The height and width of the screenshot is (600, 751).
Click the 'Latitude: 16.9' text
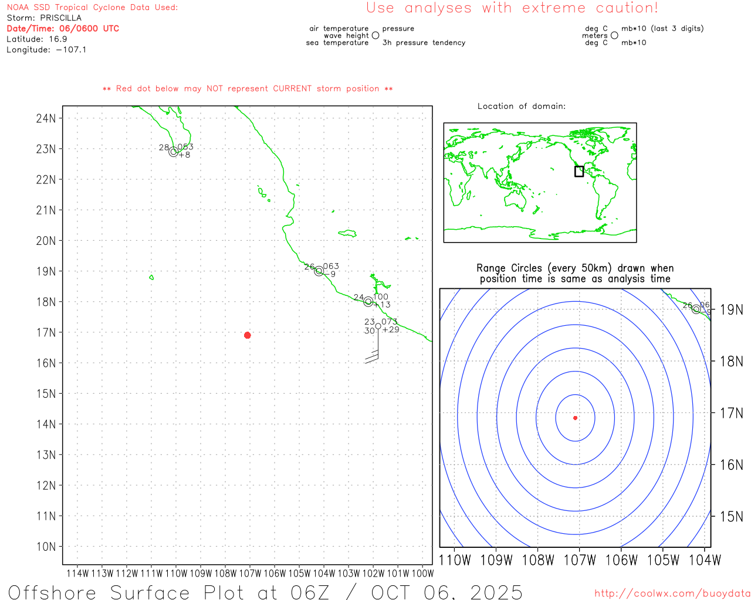click(37, 39)
